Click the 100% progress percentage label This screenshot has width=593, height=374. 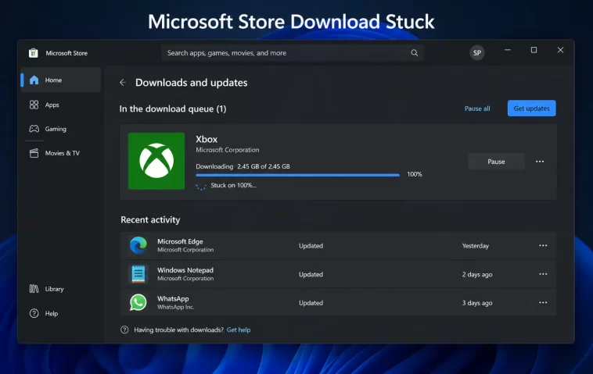pyautogui.click(x=415, y=174)
